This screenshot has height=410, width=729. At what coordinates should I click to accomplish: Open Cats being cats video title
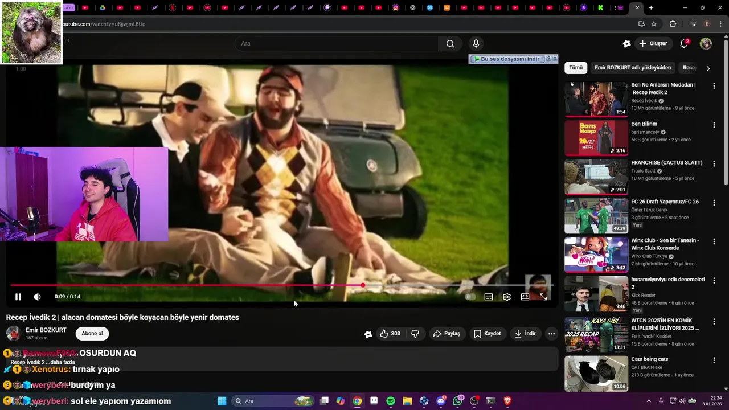point(650,359)
